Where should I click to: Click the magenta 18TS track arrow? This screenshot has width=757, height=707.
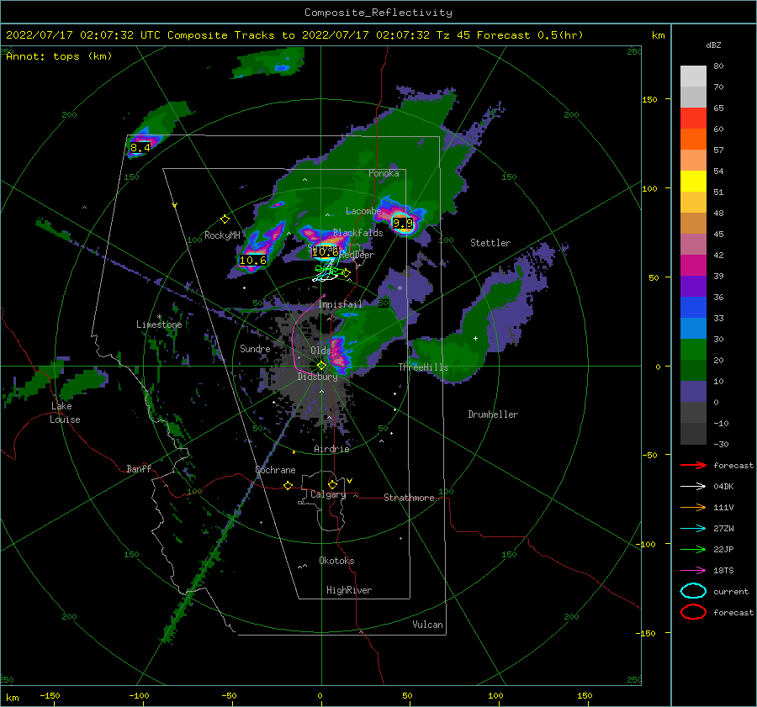pyautogui.click(x=693, y=571)
